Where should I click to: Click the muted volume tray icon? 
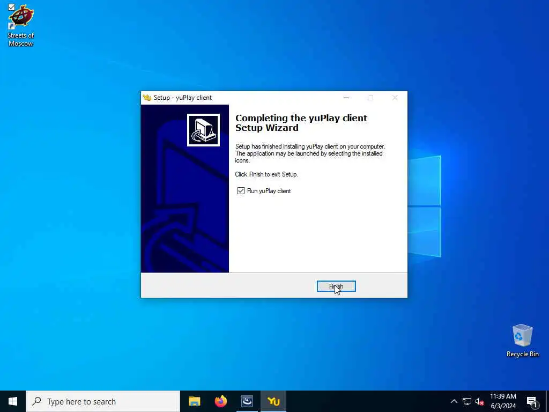pos(479,401)
